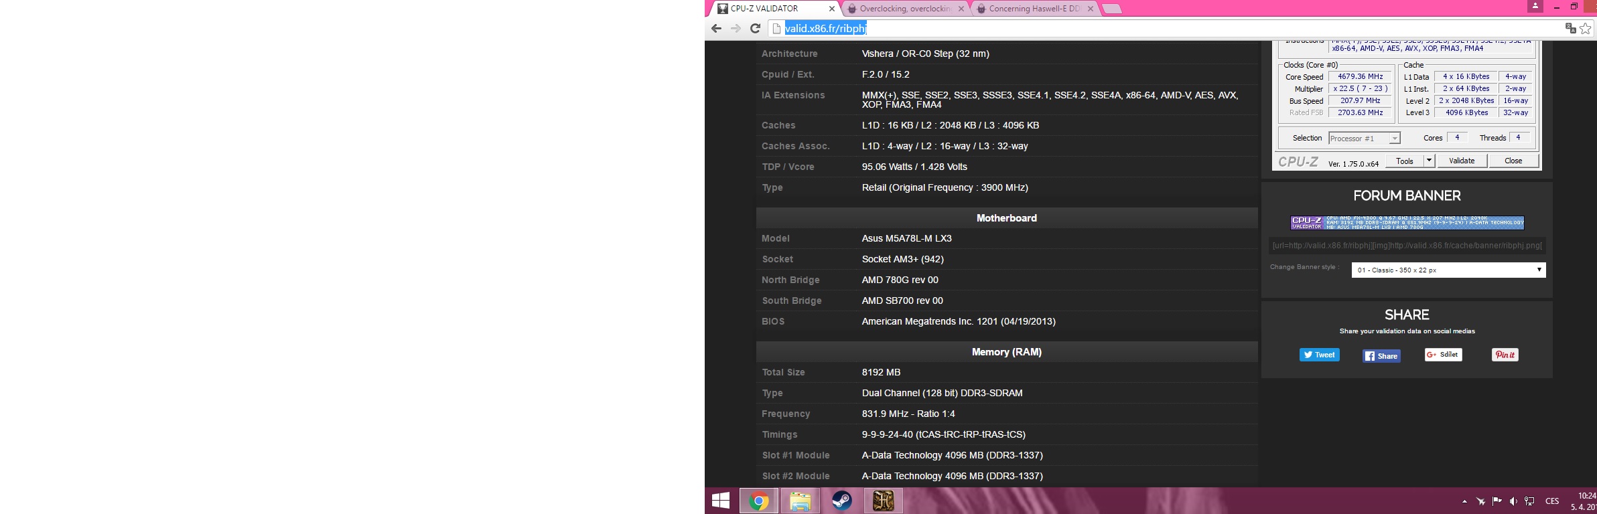Click the browser forward arrow
Viewport: 1597px width, 514px height.
click(x=736, y=28)
